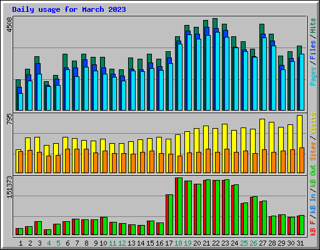320x250 pixels.
Task: Select day label 8 on x-axis
Action: point(86,243)
